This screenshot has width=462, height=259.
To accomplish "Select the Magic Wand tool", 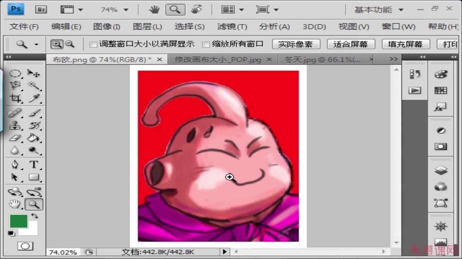I will click(34, 86).
